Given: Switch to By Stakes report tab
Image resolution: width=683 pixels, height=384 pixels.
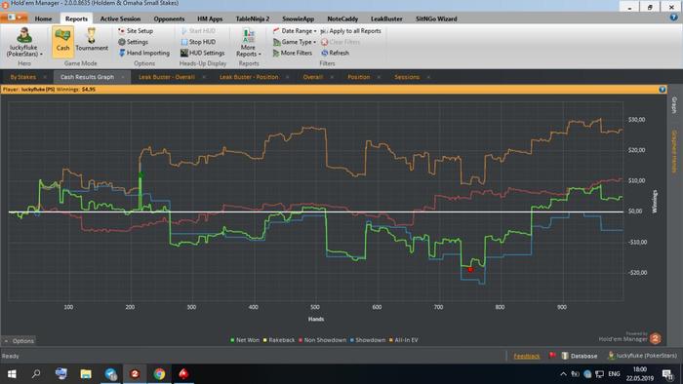Looking at the screenshot, I should (x=23, y=77).
